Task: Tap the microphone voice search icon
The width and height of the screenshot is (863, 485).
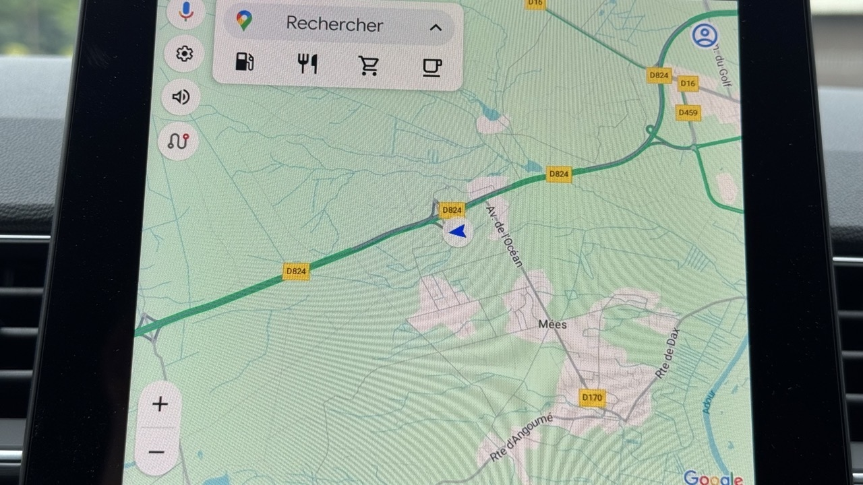Action: pos(185,11)
